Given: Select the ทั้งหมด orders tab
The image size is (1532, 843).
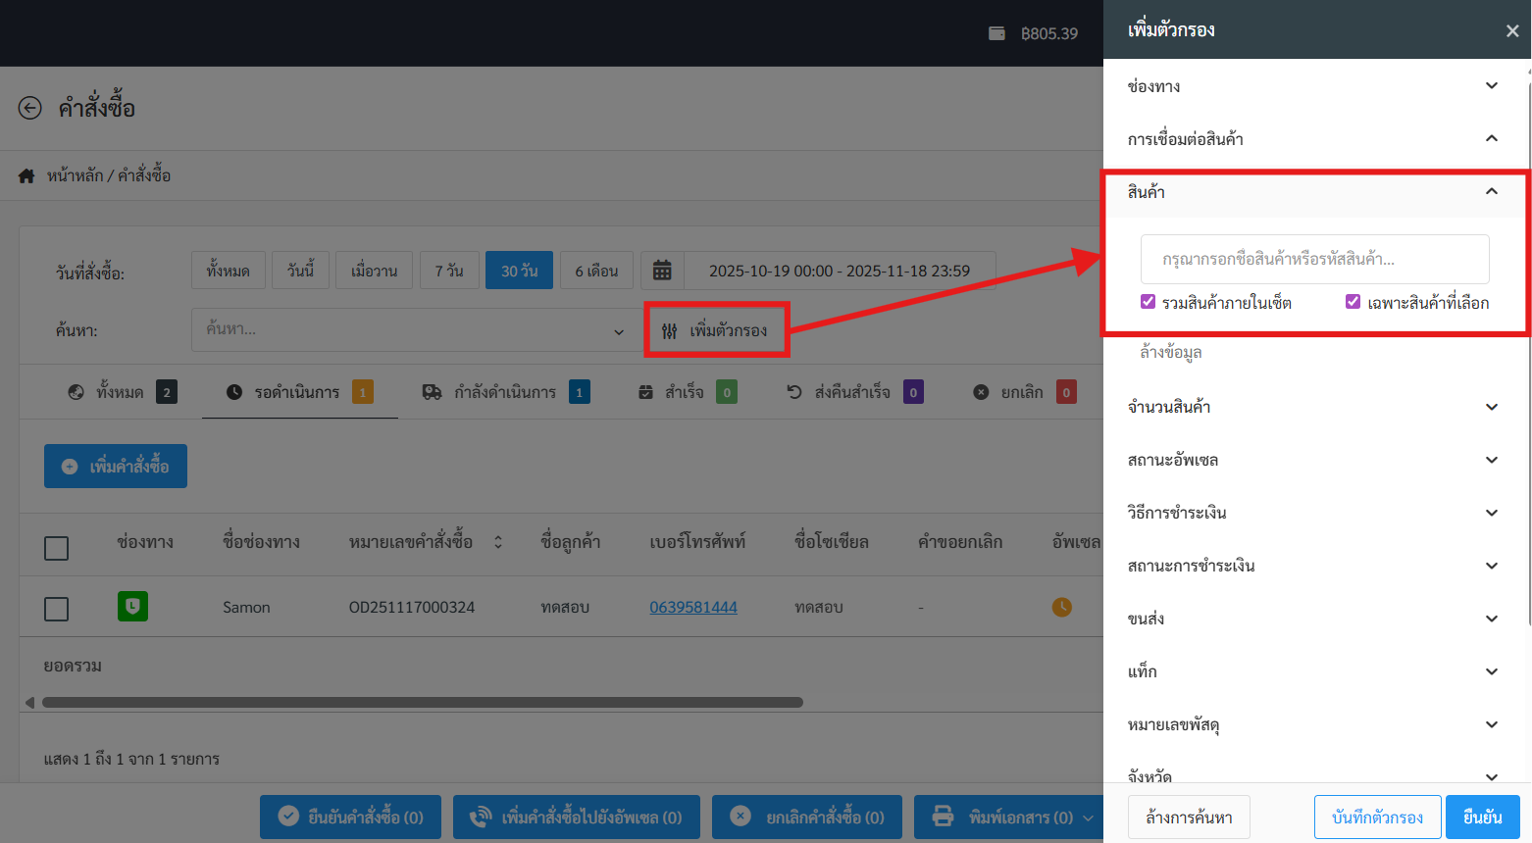Looking at the screenshot, I should coord(121,392).
